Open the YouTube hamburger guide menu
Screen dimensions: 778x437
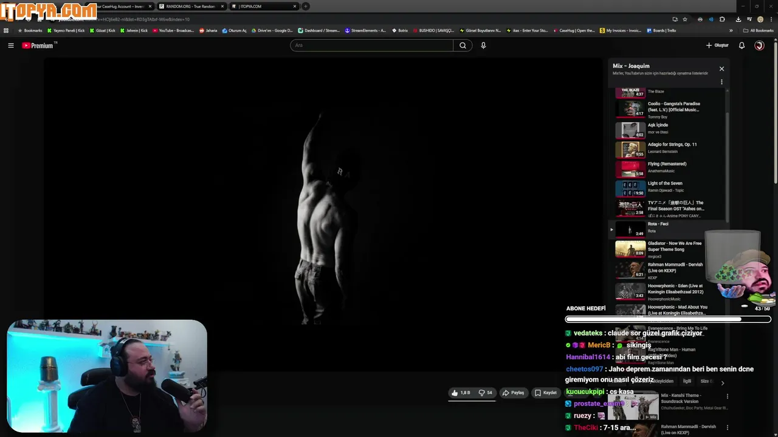[10, 46]
